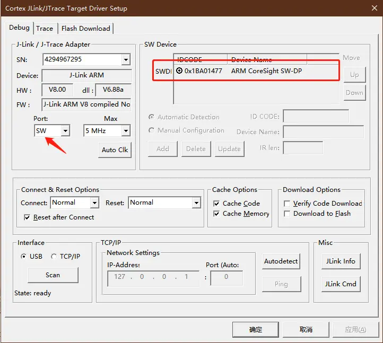
Task: Click the Autodetect button
Action: (x=281, y=261)
